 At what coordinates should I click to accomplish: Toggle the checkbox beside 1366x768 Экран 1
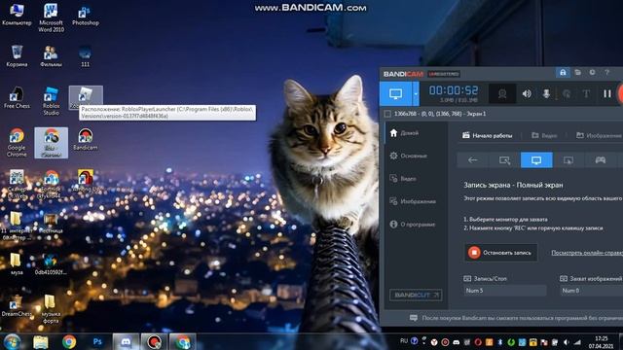pos(387,114)
